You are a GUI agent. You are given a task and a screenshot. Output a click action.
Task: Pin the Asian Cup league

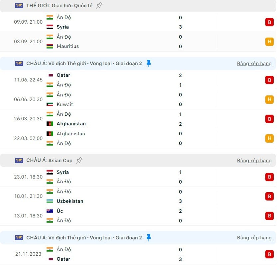click(79, 160)
